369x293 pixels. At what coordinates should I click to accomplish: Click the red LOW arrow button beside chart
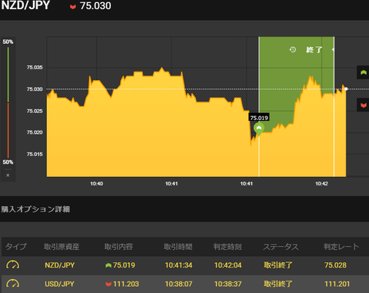point(363,105)
